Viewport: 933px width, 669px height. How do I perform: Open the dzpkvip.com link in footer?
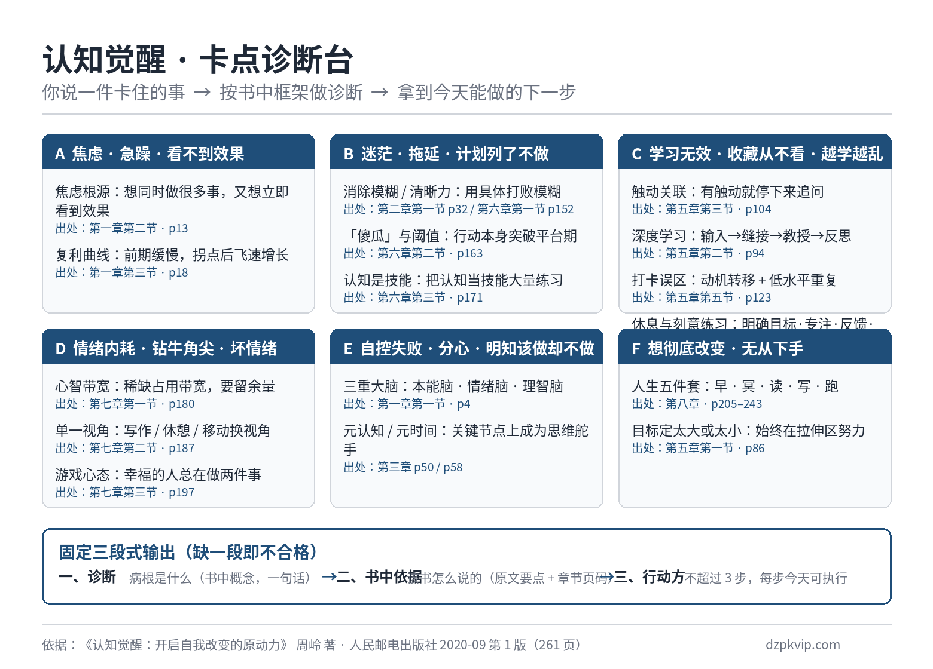click(x=803, y=645)
